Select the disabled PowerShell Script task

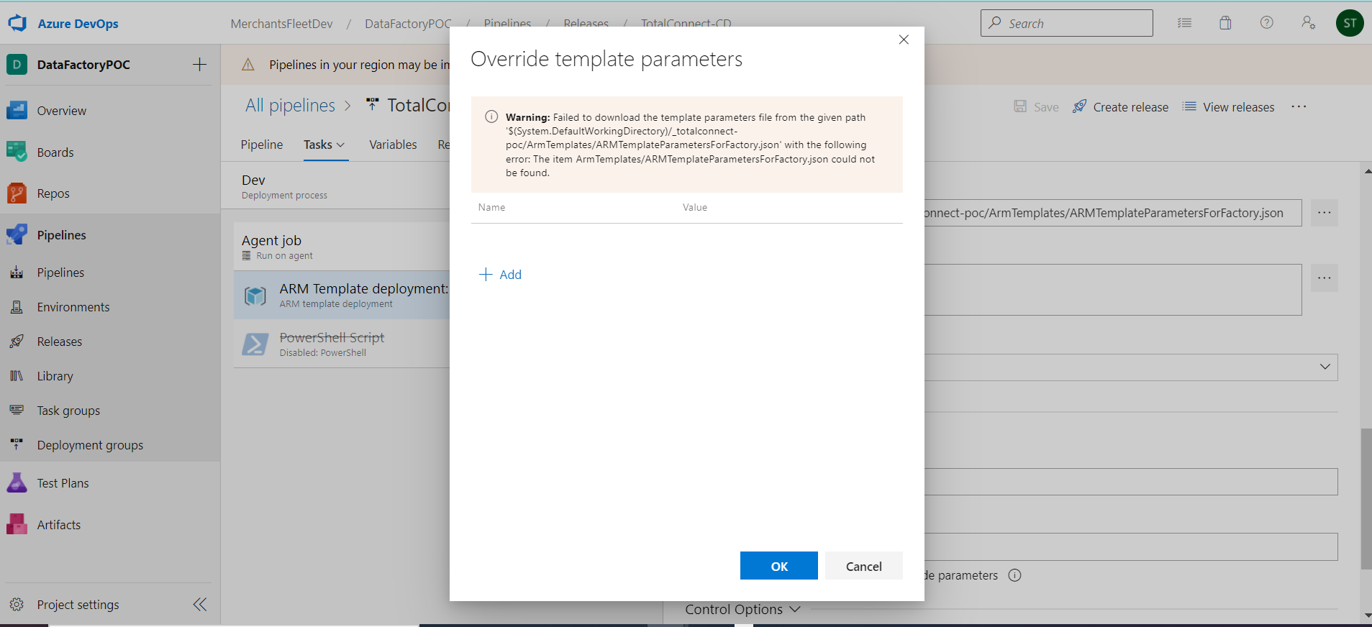tap(342, 344)
